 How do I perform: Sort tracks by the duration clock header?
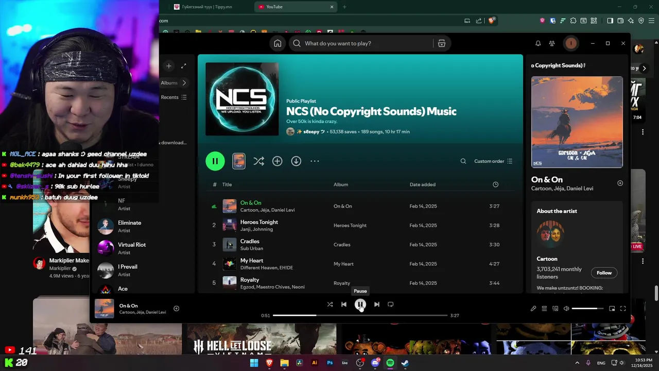click(495, 184)
